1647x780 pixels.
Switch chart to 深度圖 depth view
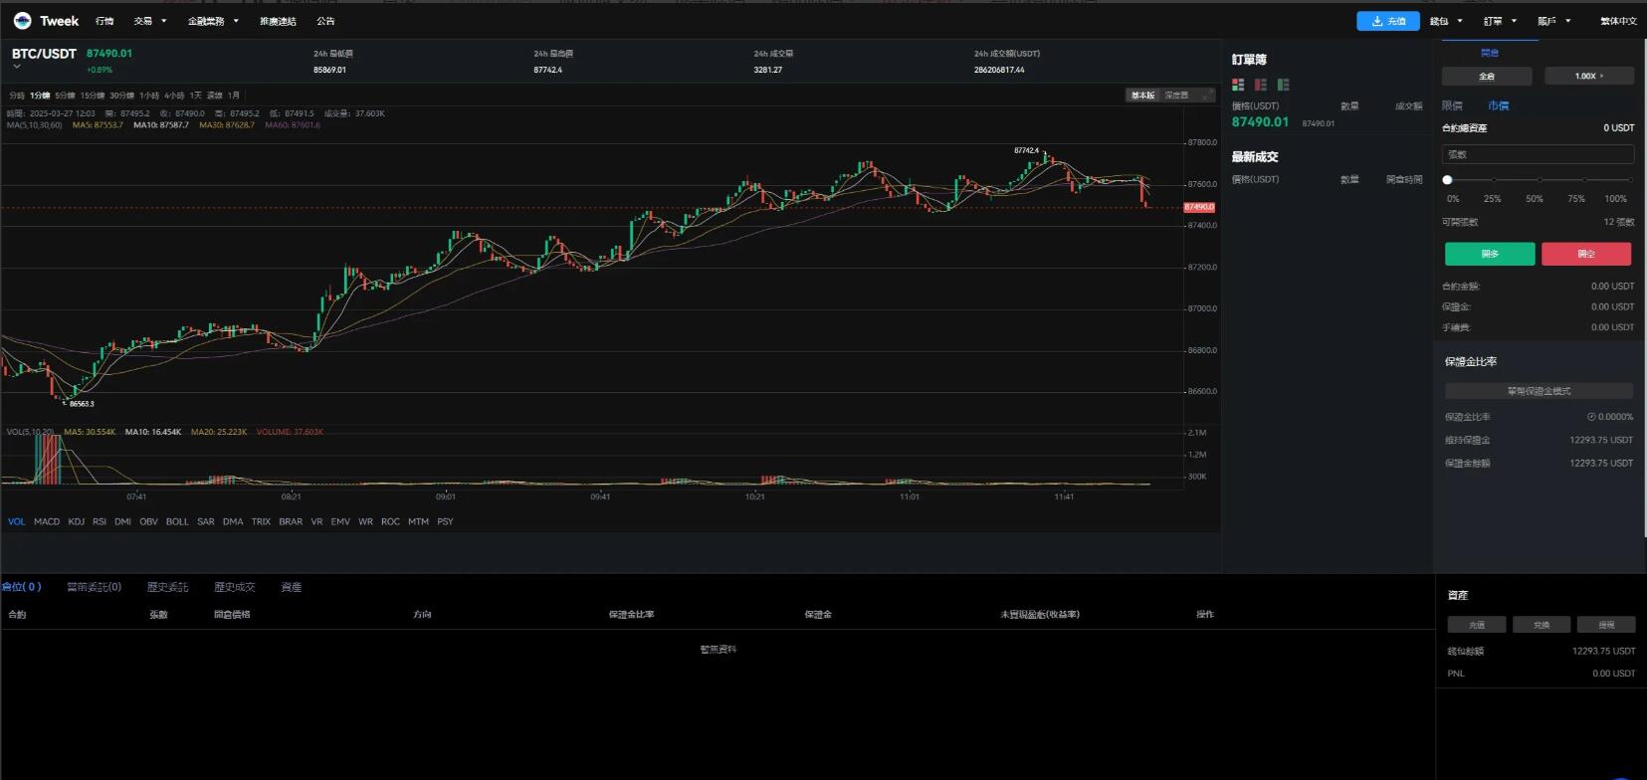(x=1176, y=96)
